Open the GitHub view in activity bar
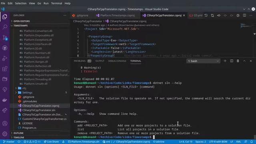This screenshot has height=144, width=256. (x=5, y=48)
